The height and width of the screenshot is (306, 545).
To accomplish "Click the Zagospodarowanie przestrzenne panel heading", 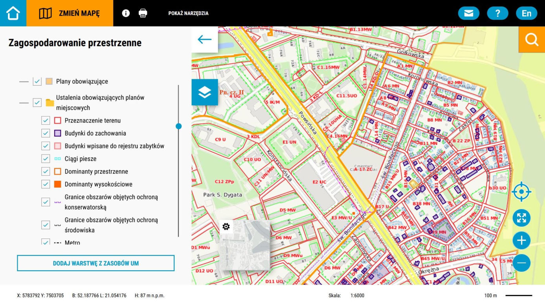I will click(75, 43).
